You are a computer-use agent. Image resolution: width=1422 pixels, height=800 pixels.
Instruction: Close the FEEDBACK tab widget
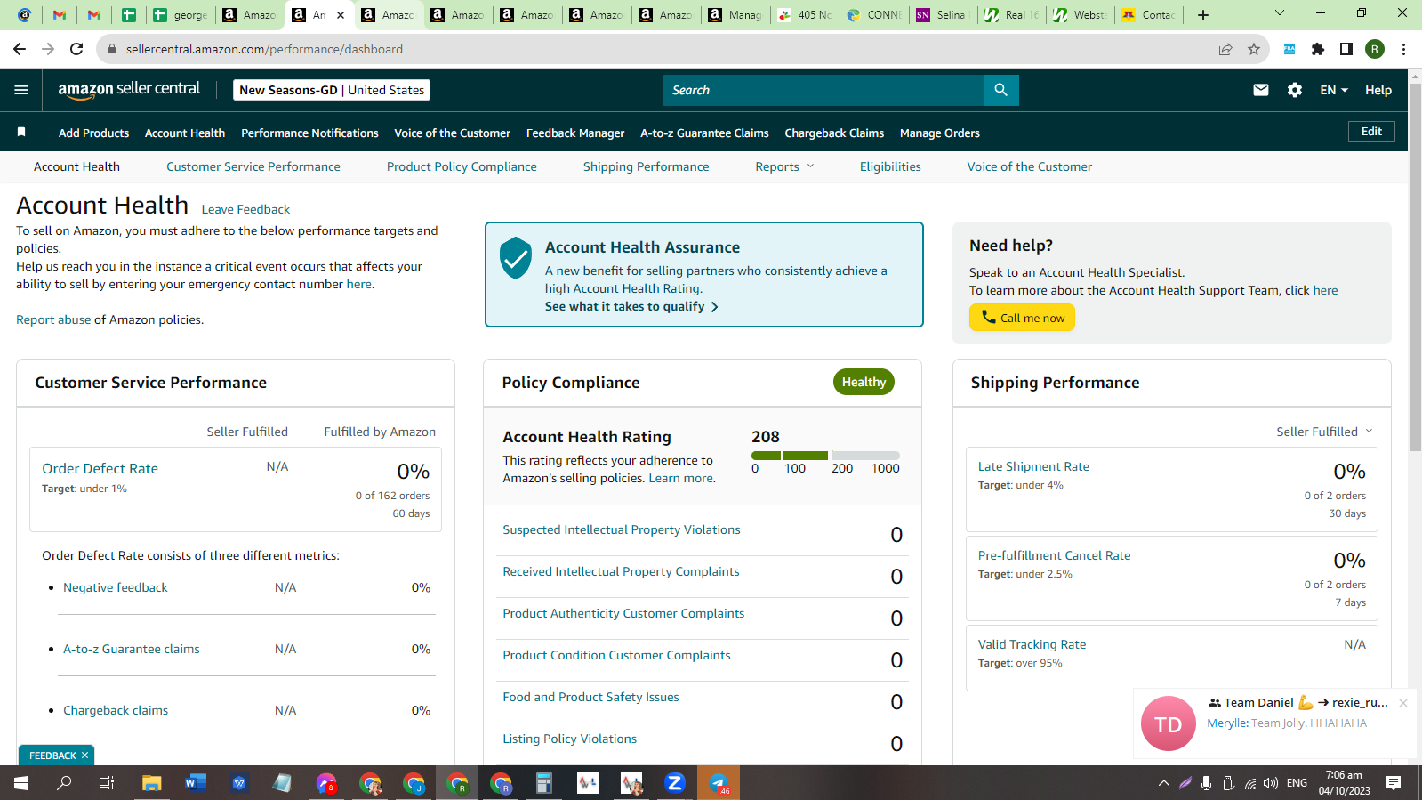(85, 756)
